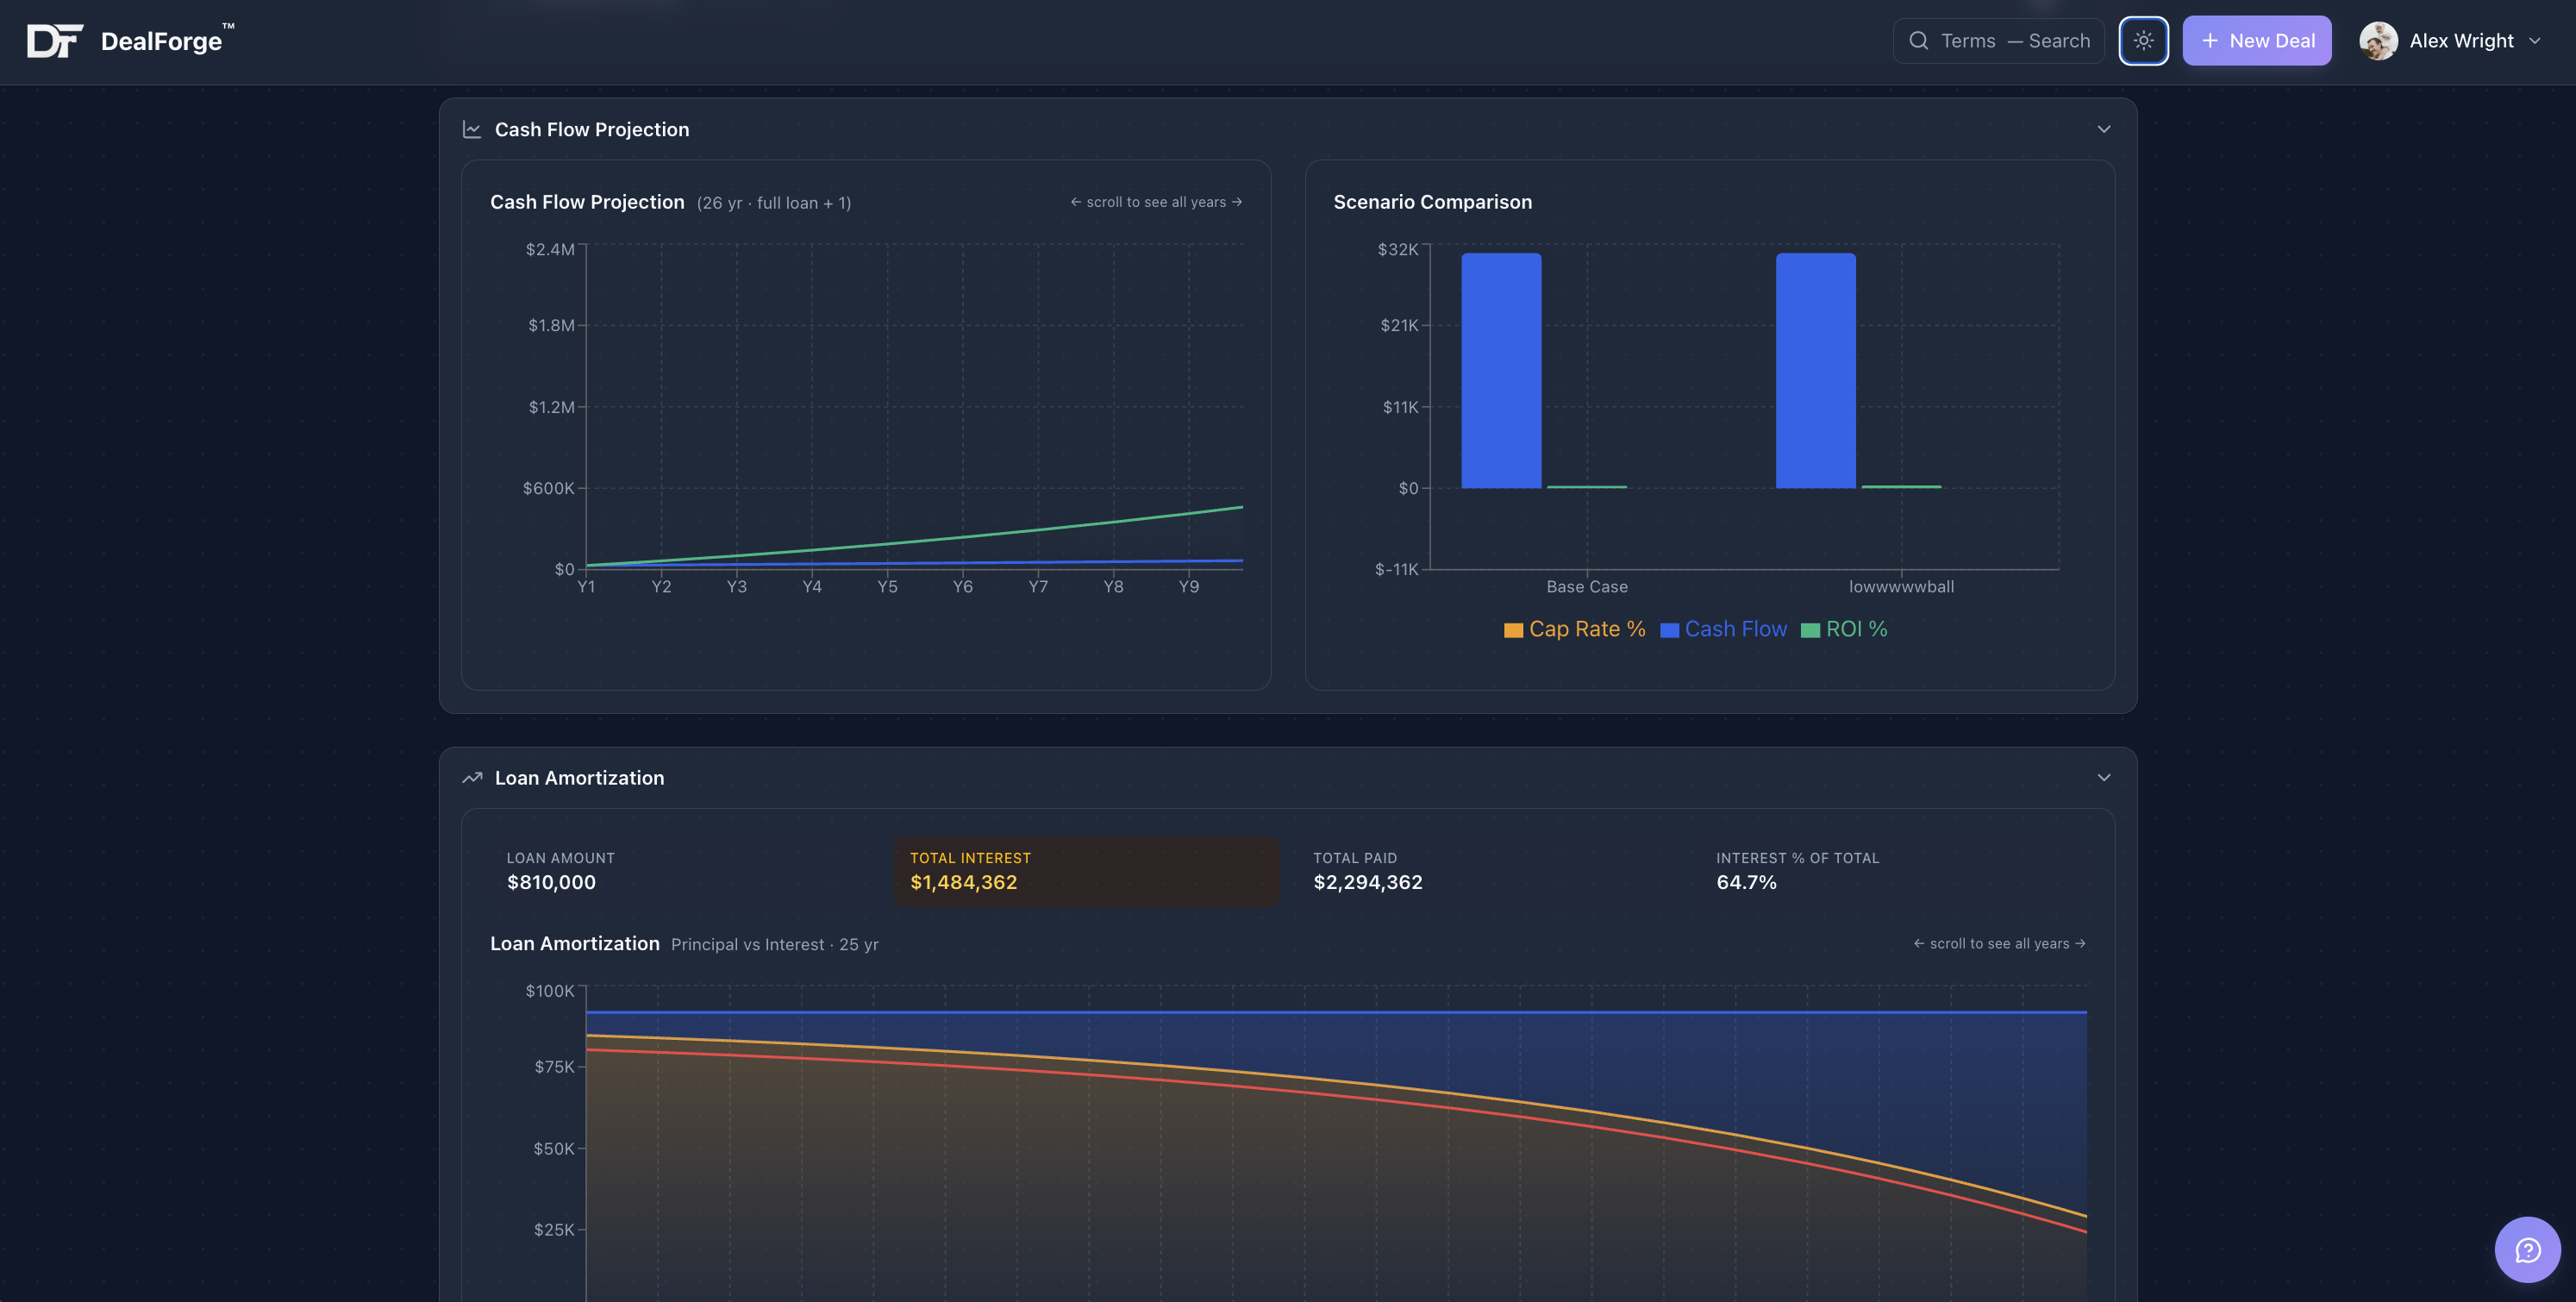Collapse the Loan Amortization section
The image size is (2576, 1302).
(x=2103, y=778)
